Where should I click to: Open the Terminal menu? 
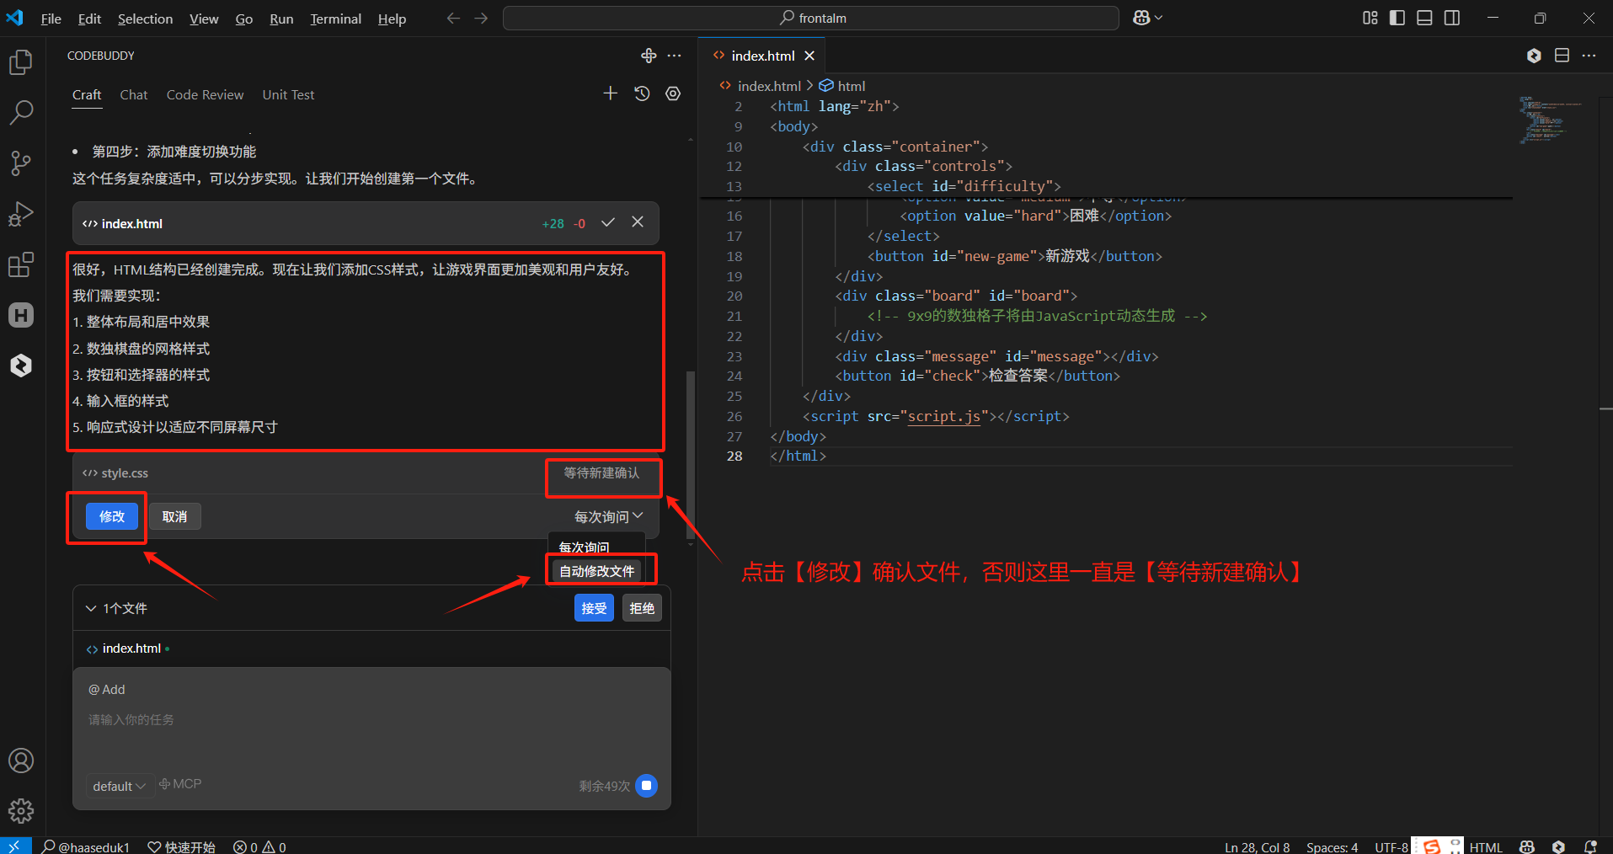(335, 19)
